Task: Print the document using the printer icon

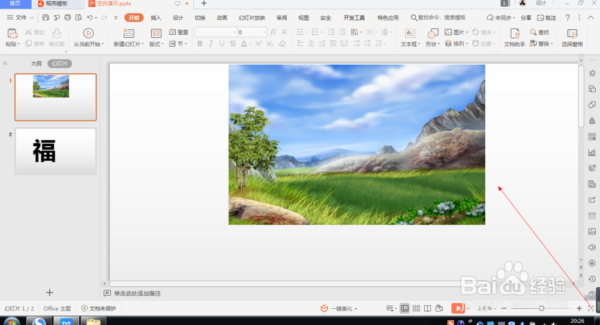Action: click(68, 17)
